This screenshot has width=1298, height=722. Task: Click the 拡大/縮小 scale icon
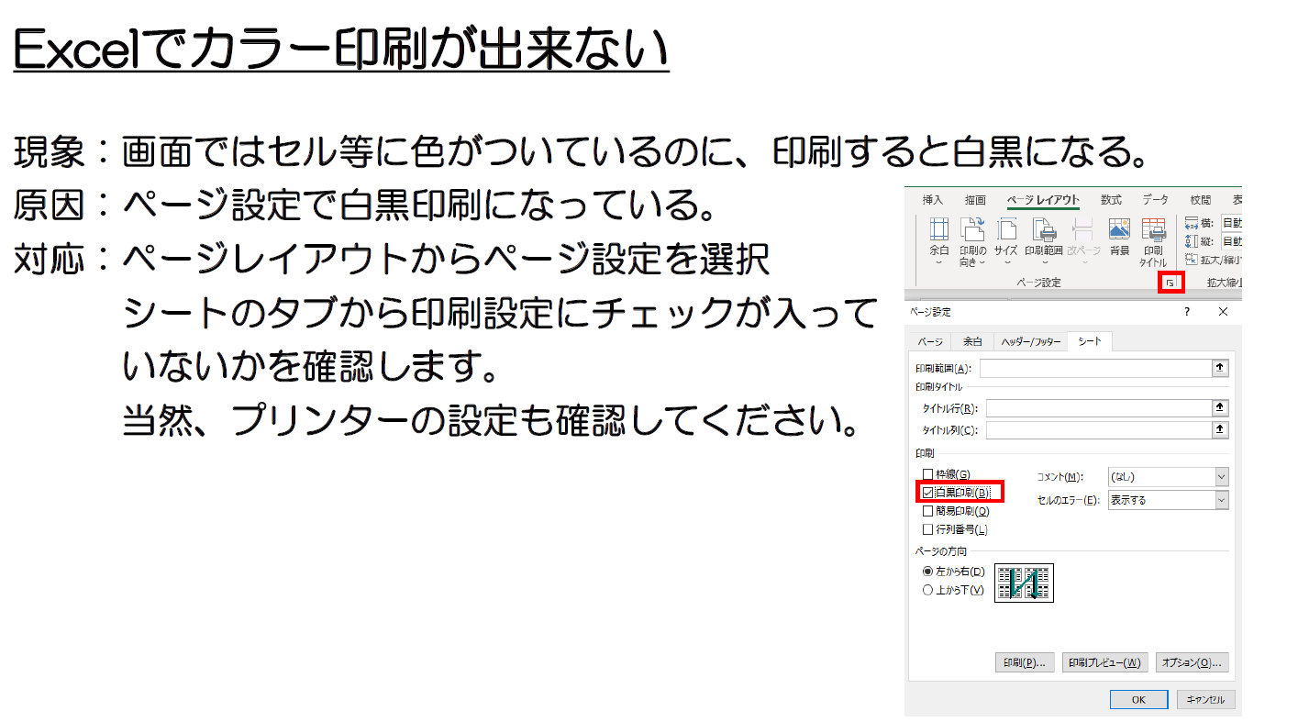1193,260
